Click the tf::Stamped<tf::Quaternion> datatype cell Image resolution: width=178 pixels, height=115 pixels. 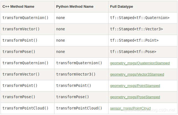coord(140,18)
